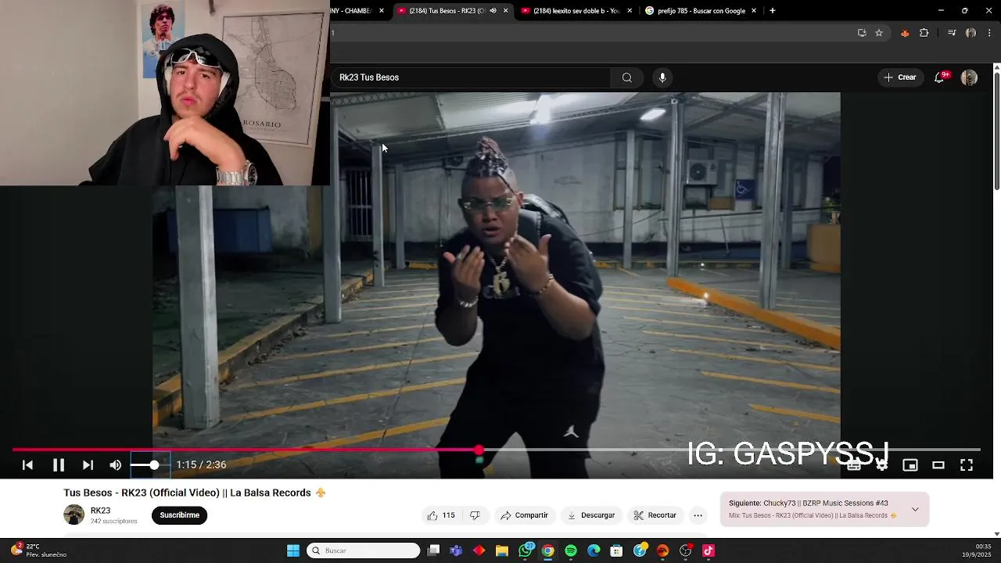Close the prefijo 785 Google tab
The width and height of the screenshot is (1001, 563).
tap(754, 11)
